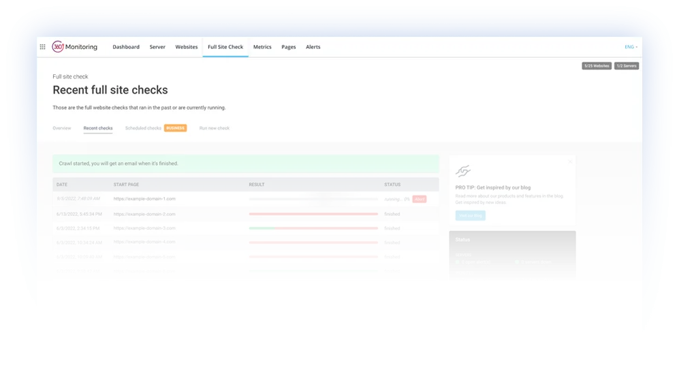Open the https://example-domain-2.com row
This screenshot has height=370, width=679.
[246, 214]
